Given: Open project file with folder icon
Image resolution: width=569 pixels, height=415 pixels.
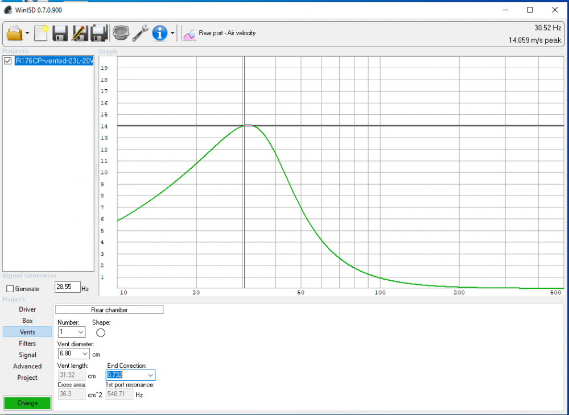Looking at the screenshot, I should click(x=14, y=34).
